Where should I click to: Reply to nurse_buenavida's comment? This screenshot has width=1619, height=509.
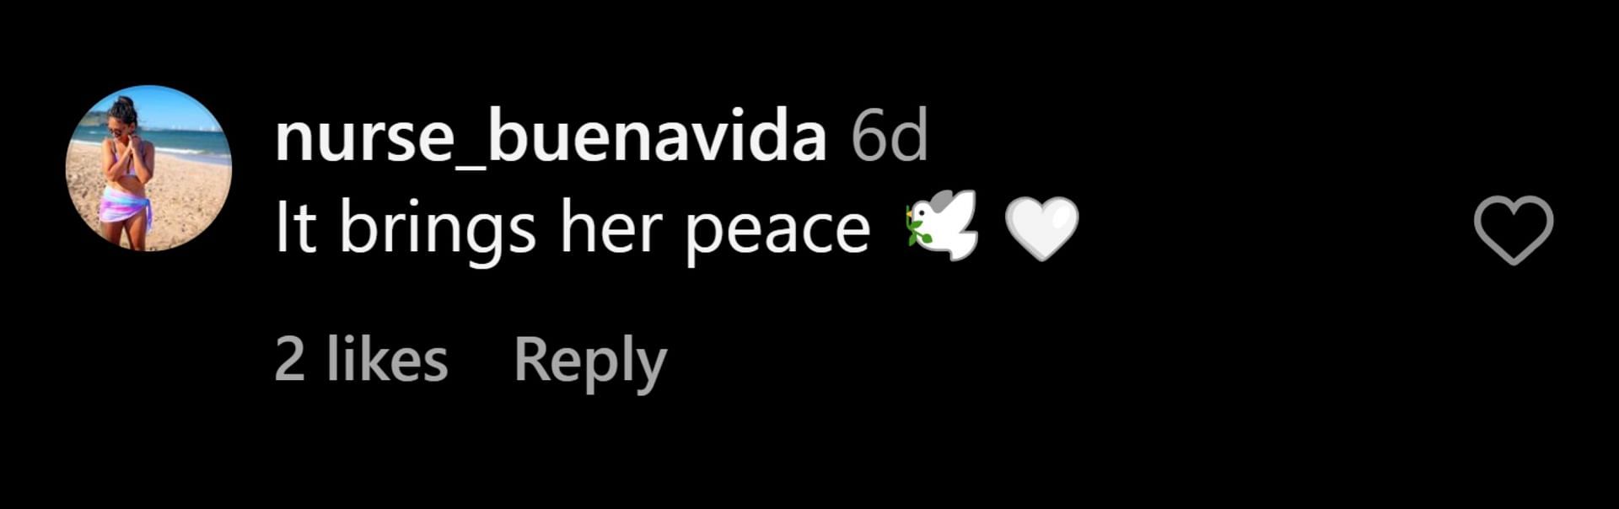click(x=590, y=362)
